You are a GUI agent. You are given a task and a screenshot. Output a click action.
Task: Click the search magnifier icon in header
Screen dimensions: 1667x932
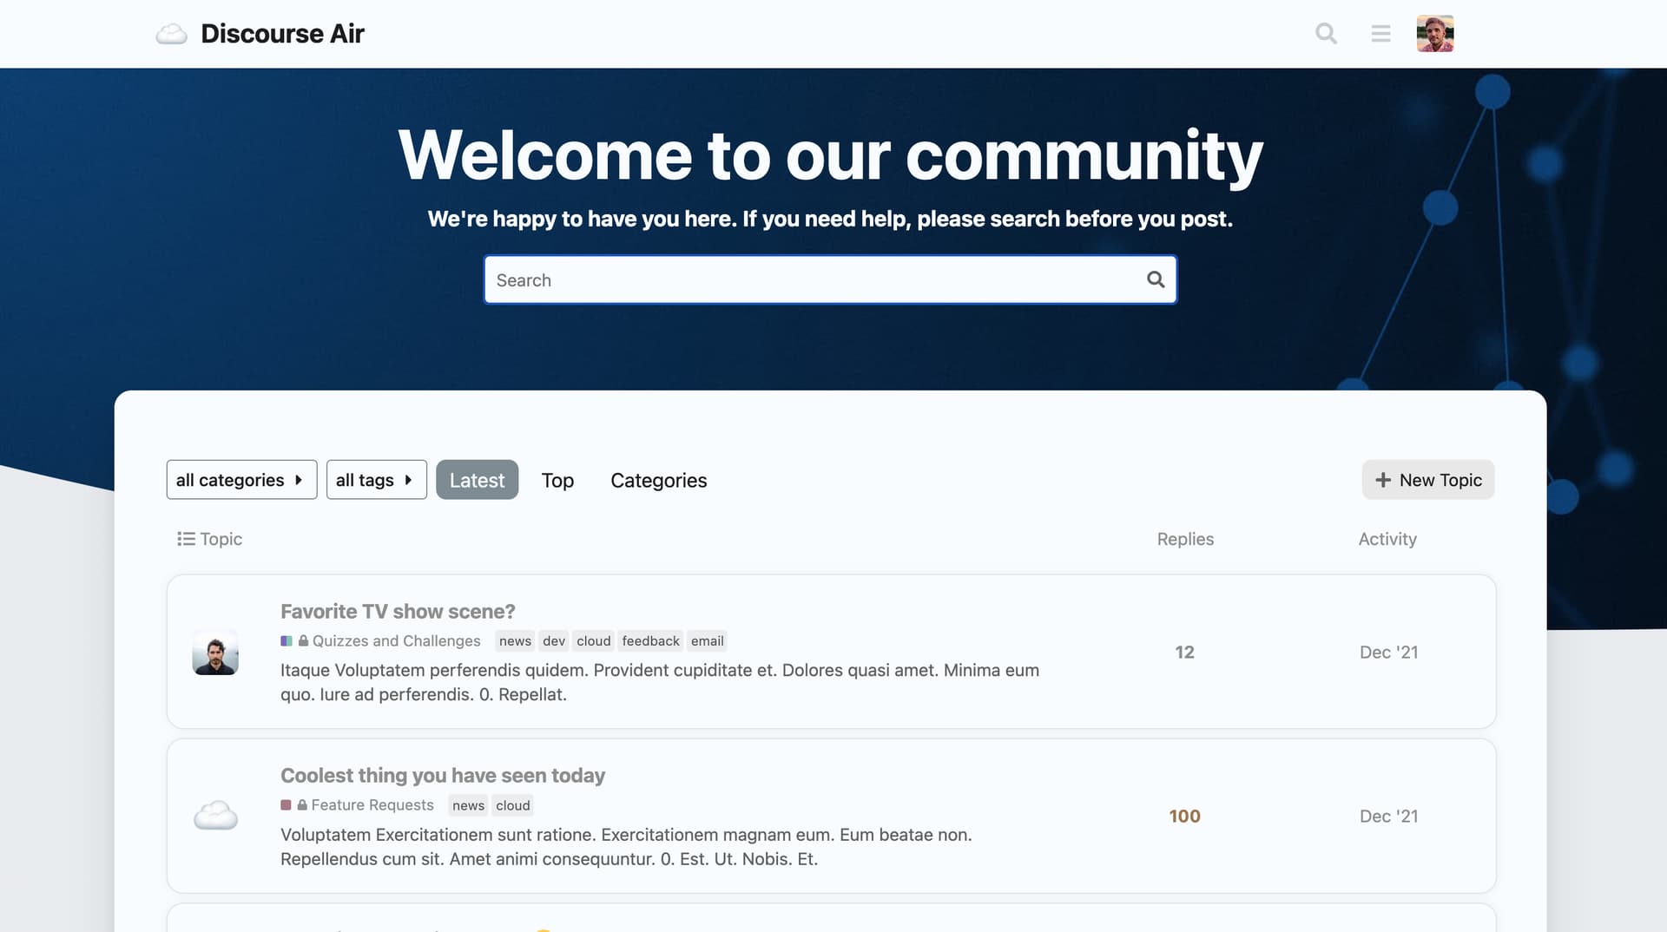(1326, 34)
